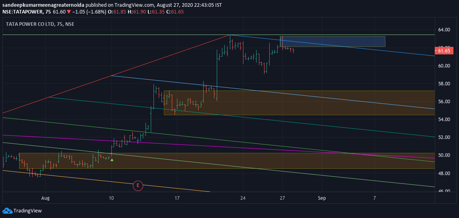Click the −1.05 (−1.68%) change value

click(x=89, y=12)
